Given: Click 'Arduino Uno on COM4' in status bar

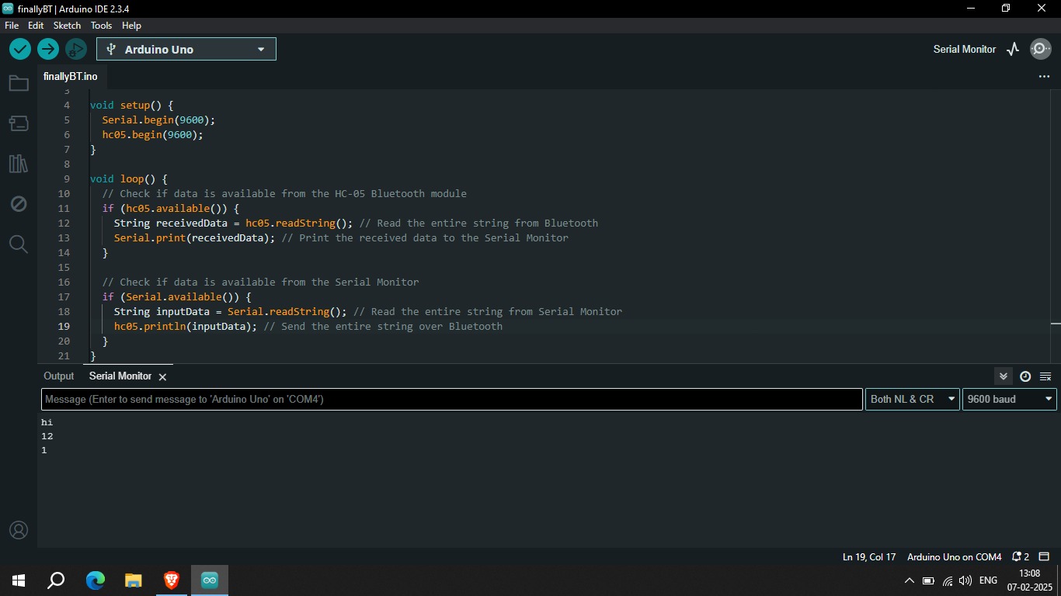Looking at the screenshot, I should pos(953,556).
